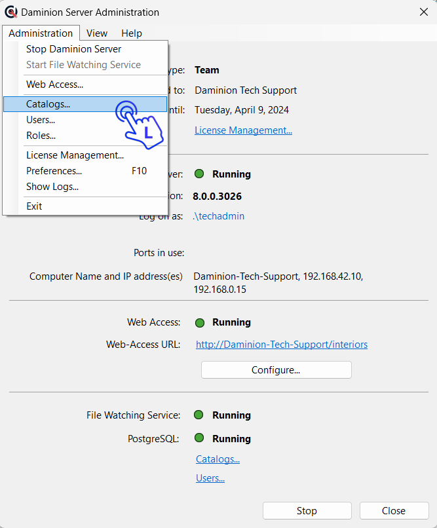Open the License Management... link
Image resolution: width=437 pixels, height=528 pixels.
pos(243,130)
